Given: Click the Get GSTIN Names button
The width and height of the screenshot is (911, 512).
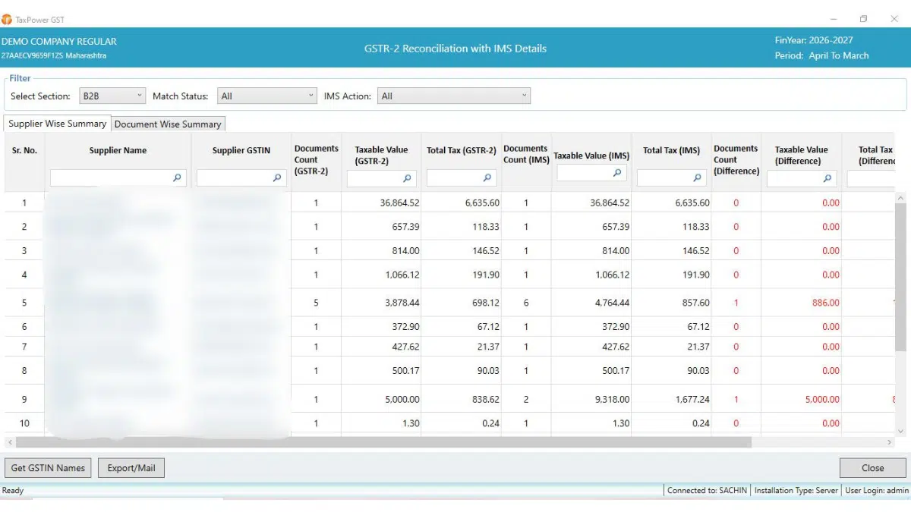Looking at the screenshot, I should point(48,468).
